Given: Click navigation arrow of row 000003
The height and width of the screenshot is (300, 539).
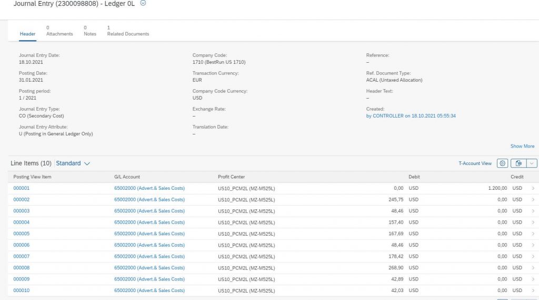Looking at the screenshot, I should [x=533, y=211].
